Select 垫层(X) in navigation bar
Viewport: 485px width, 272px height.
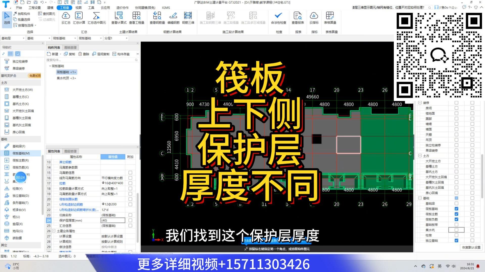17,224
